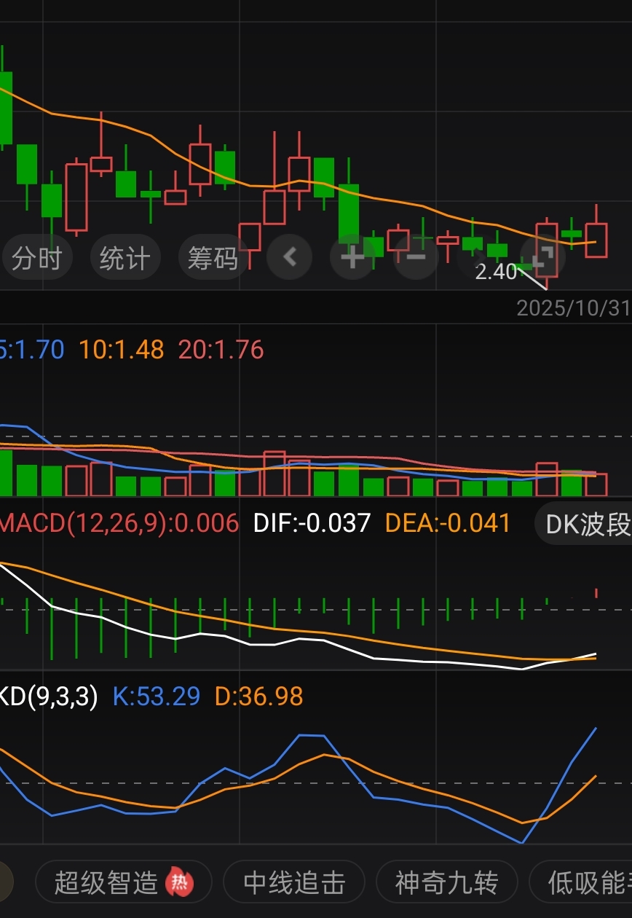The image size is (632, 918).
Task: Tap MACD(12,26,9) indicator label
Action: pos(119,523)
